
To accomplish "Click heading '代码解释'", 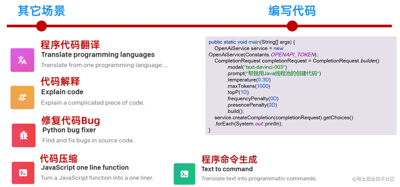I will pos(60,81).
